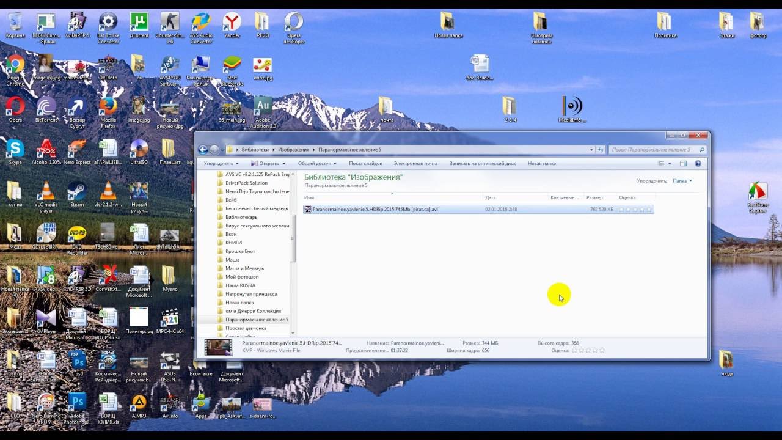782x440 pixels.
Task: Select the µTorrent desktop icon
Action: 139,23
